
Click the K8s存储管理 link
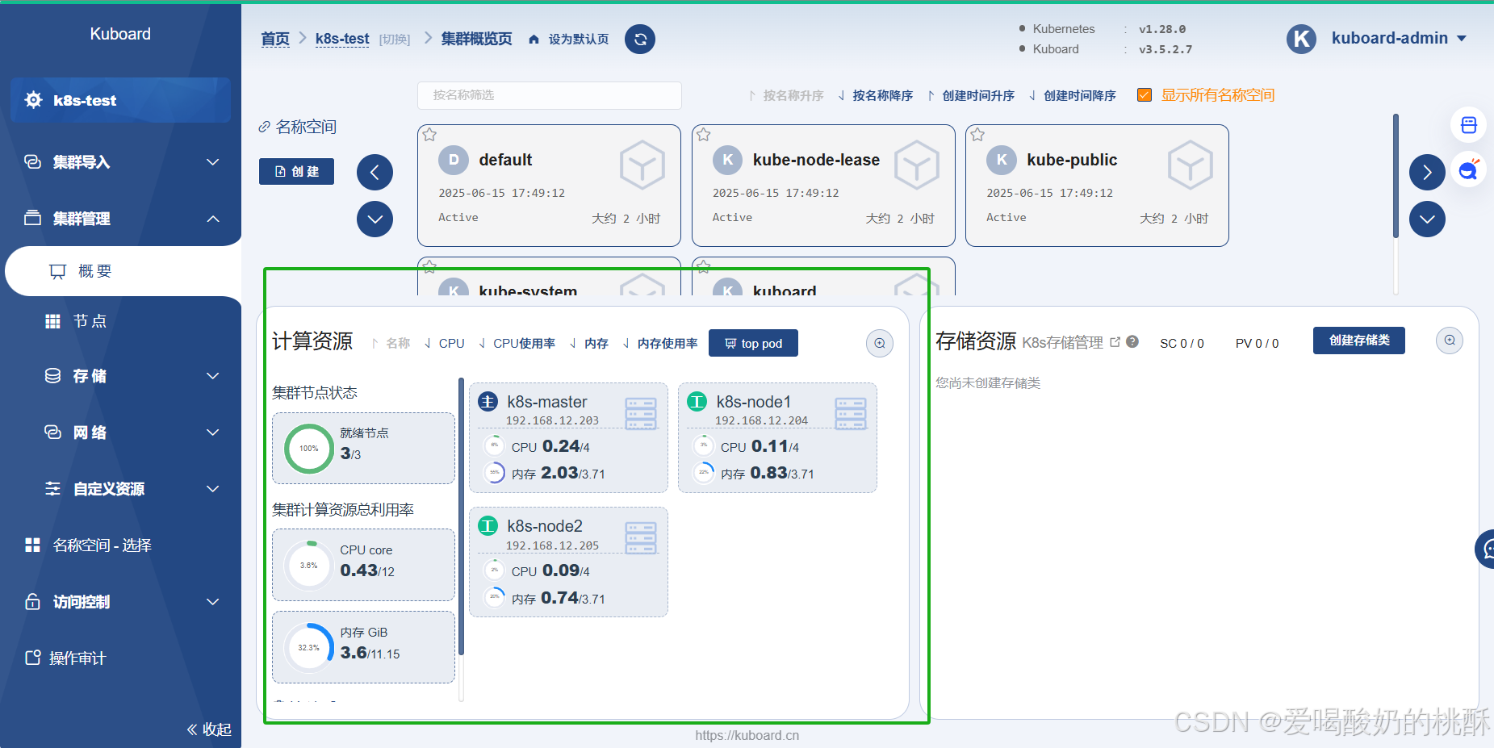pyautogui.click(x=1062, y=342)
